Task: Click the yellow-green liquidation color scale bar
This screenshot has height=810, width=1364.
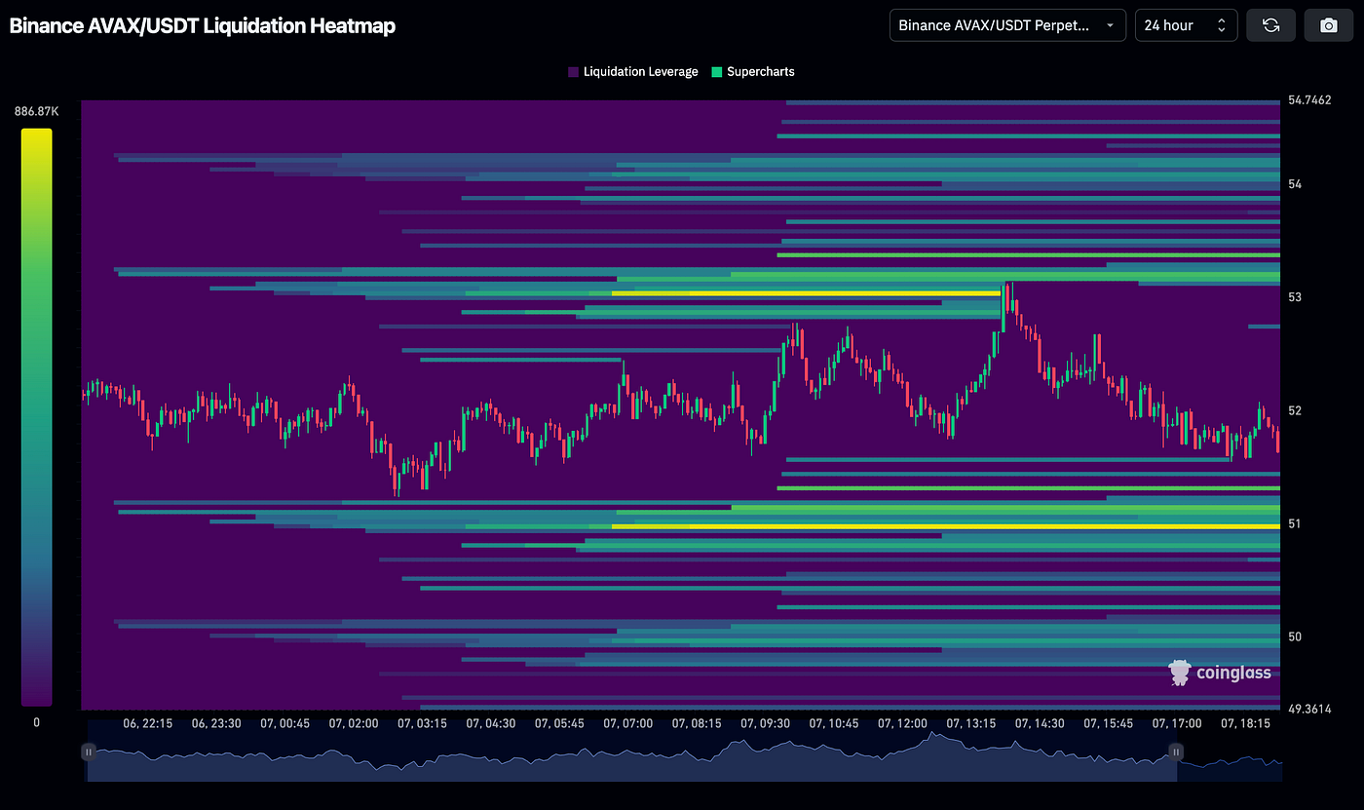Action: point(36,417)
